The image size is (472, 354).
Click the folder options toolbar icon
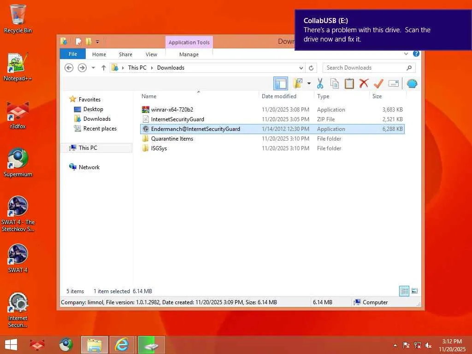pos(298,83)
